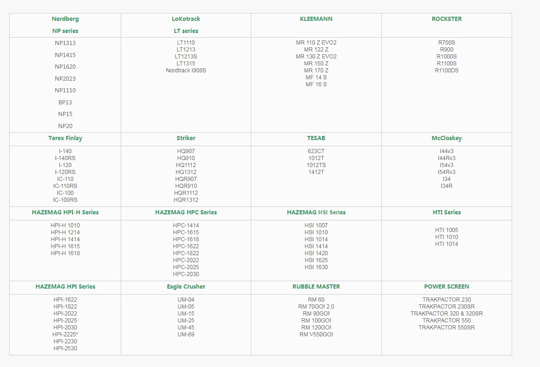Click TRAKPACTOR 320 & 320SR entry

447,314
